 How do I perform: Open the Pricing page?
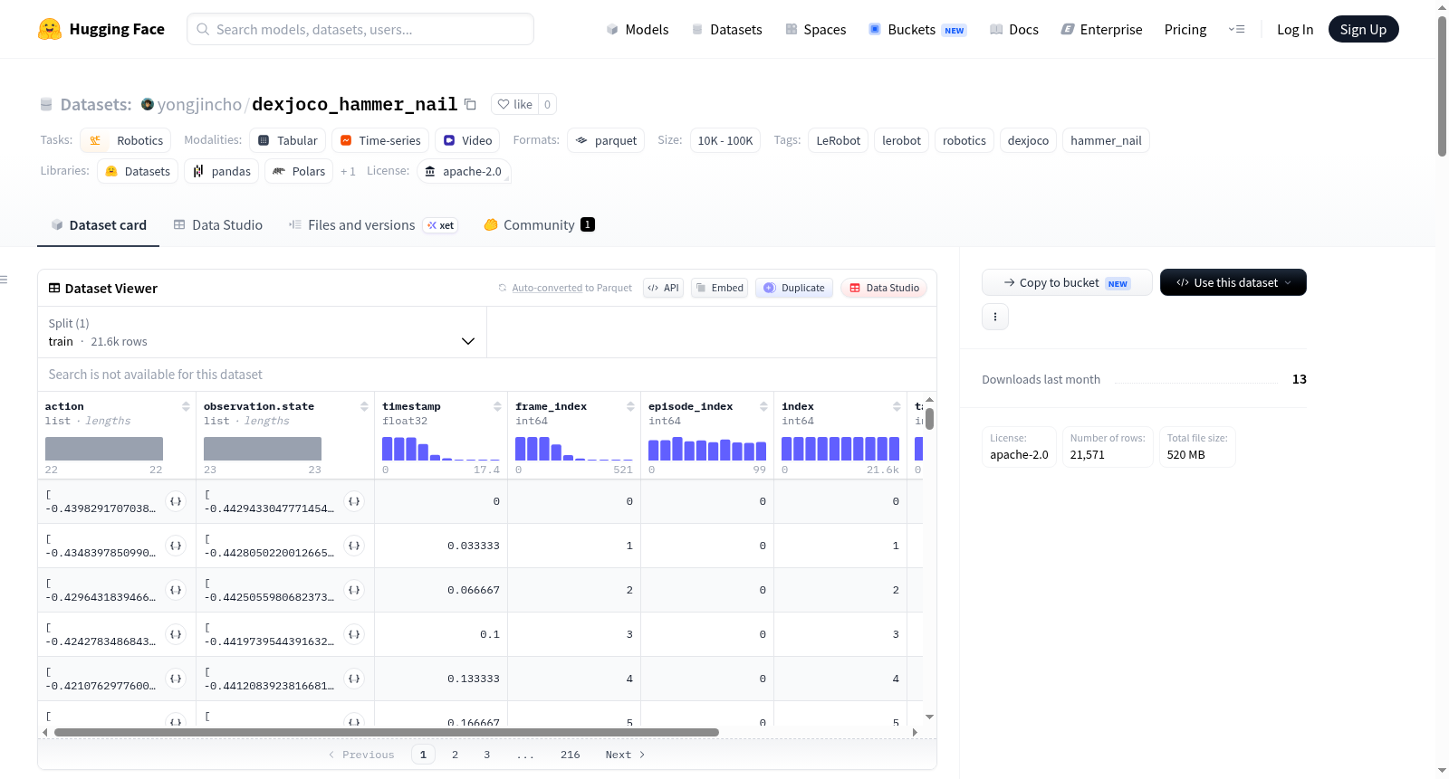point(1185,29)
